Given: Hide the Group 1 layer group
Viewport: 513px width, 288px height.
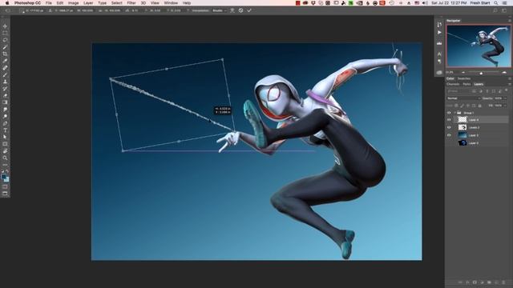Looking at the screenshot, I should pos(449,113).
